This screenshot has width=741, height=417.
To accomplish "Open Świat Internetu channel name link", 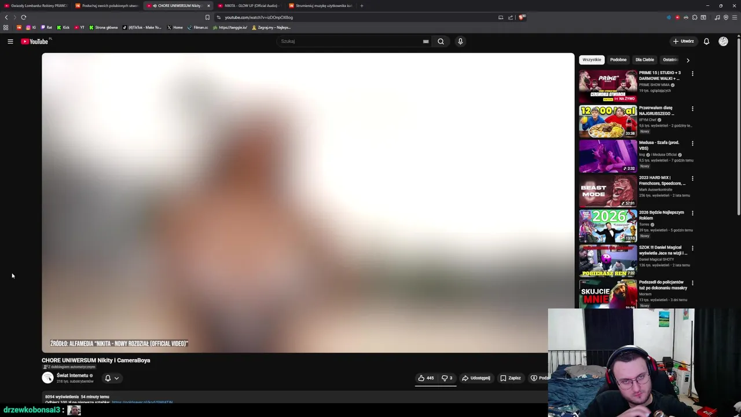I will pos(72,375).
